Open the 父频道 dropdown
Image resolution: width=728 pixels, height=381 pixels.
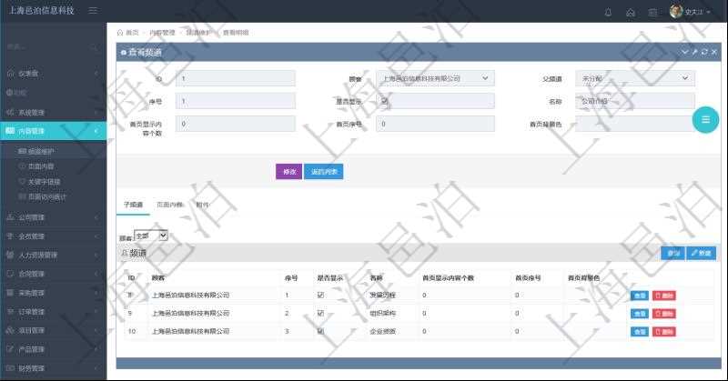(x=634, y=79)
